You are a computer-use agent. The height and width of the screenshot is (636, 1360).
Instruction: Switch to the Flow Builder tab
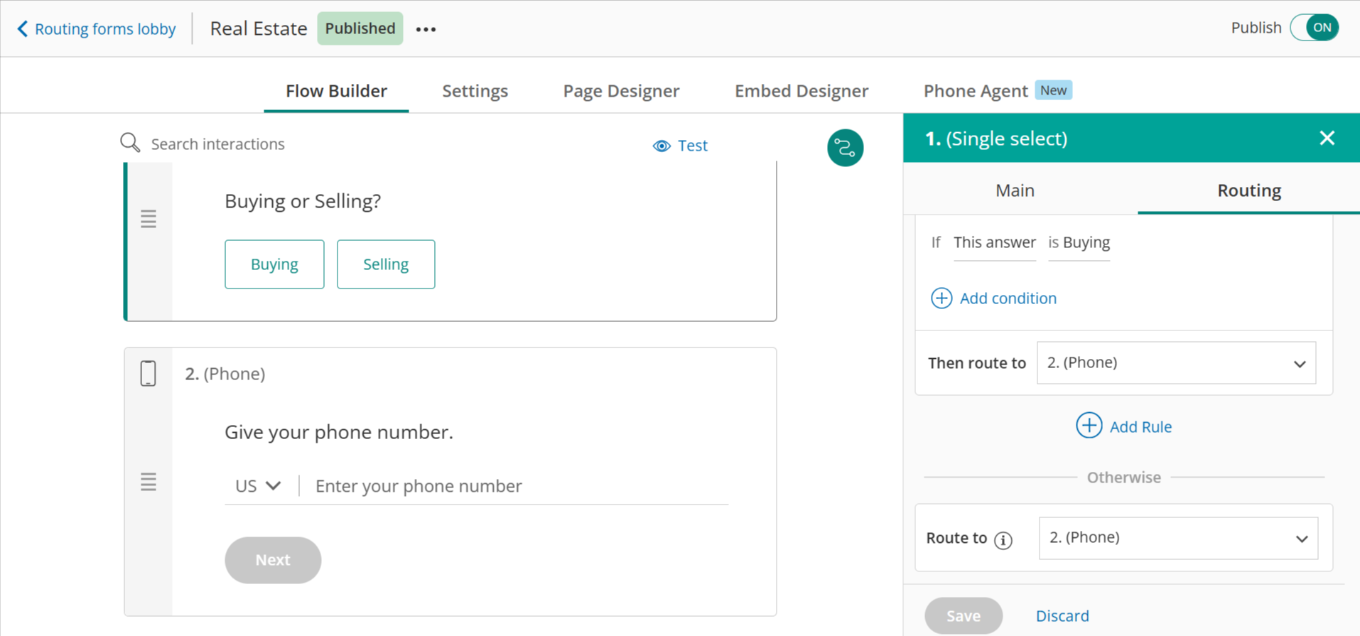(x=336, y=91)
